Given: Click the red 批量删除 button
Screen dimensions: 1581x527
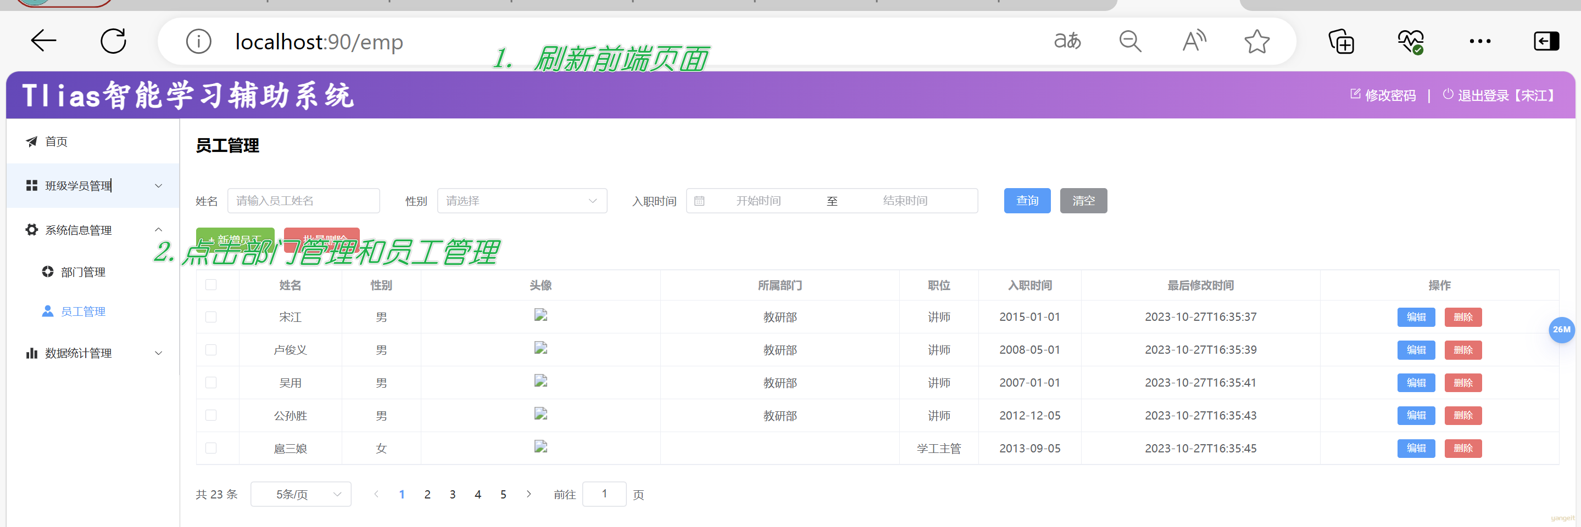Looking at the screenshot, I should click(321, 240).
